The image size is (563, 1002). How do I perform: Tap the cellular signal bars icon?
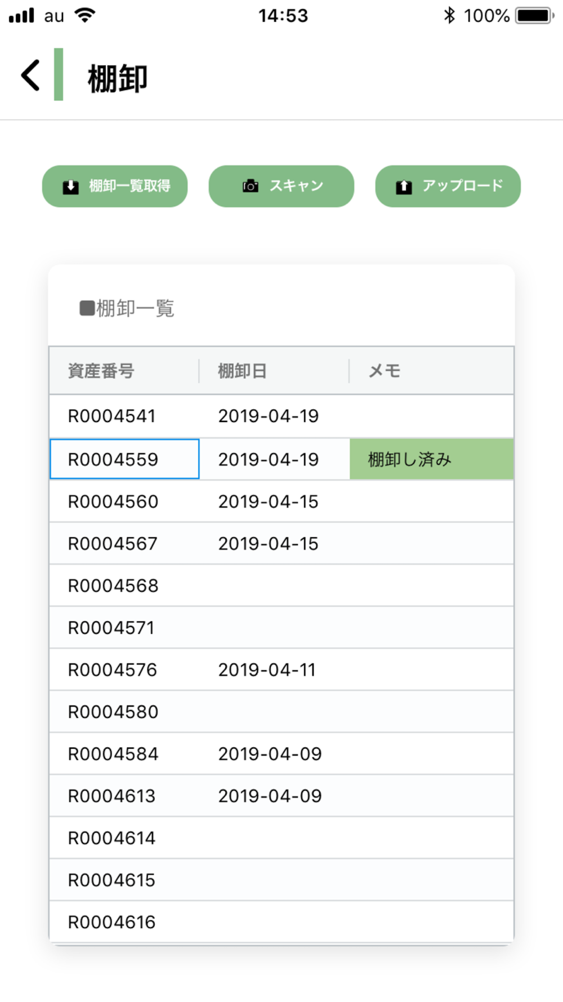[21, 15]
